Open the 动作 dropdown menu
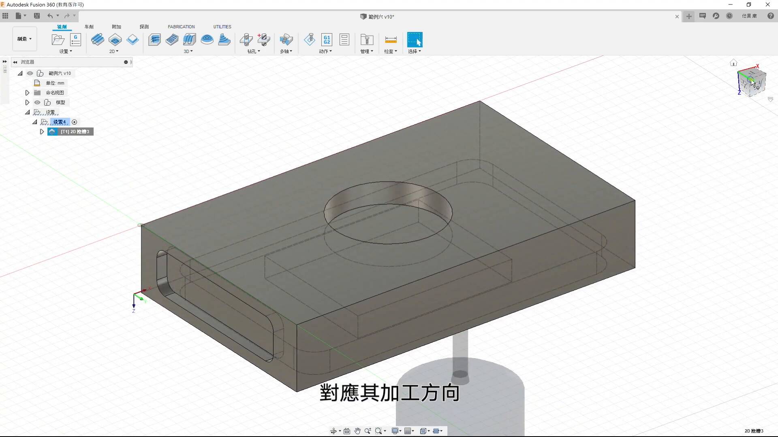The image size is (778, 437). (325, 51)
